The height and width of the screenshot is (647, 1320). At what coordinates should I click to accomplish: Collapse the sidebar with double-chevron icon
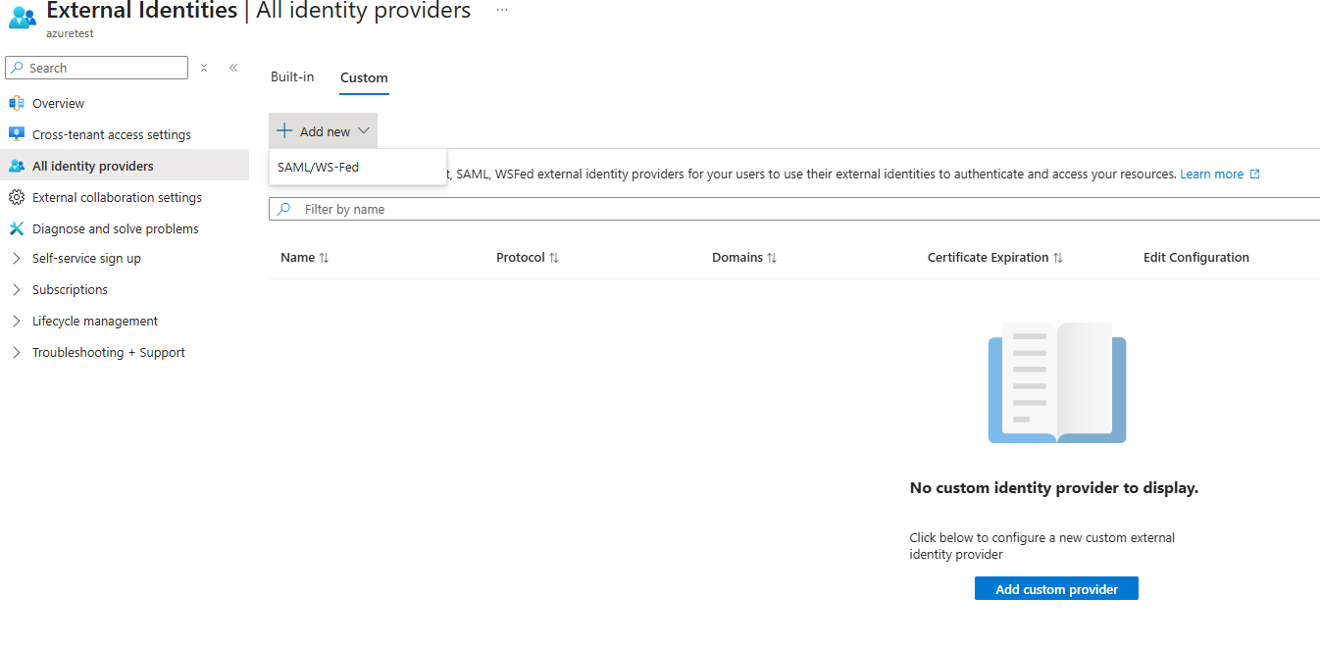click(233, 68)
